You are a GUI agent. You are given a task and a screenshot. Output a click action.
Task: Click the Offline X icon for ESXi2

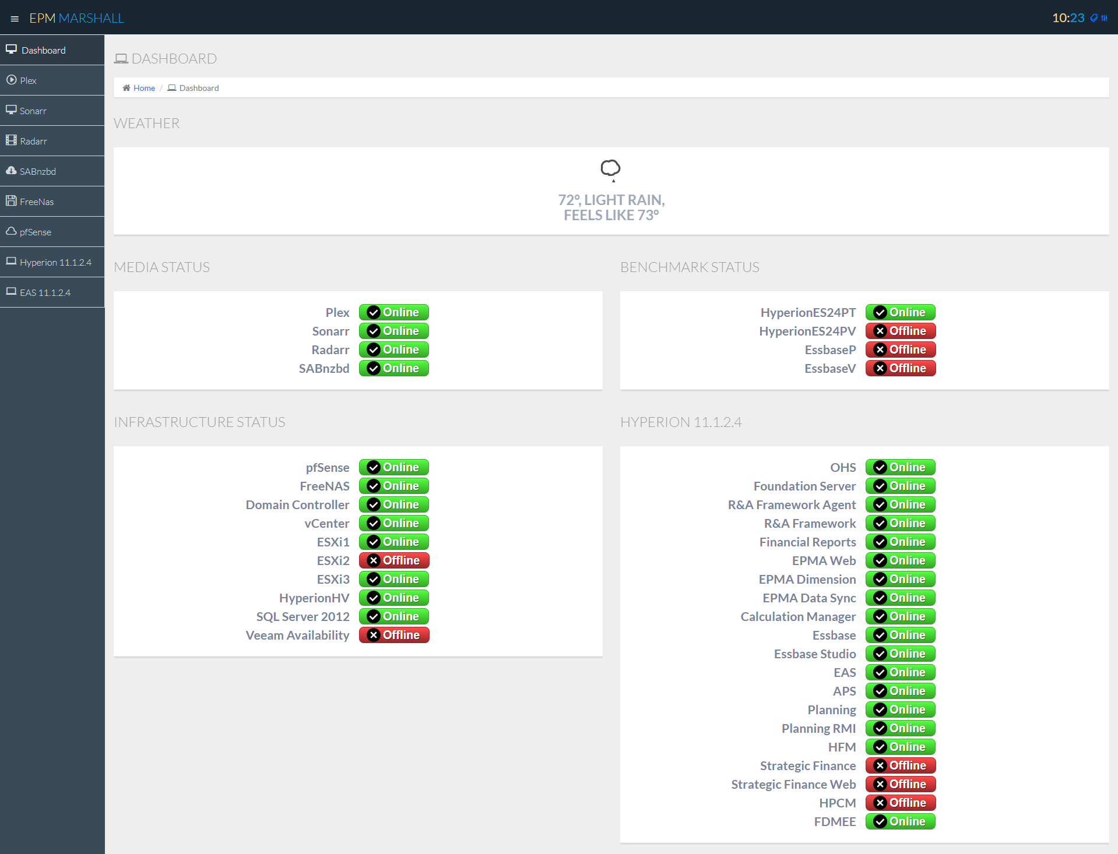coord(374,560)
